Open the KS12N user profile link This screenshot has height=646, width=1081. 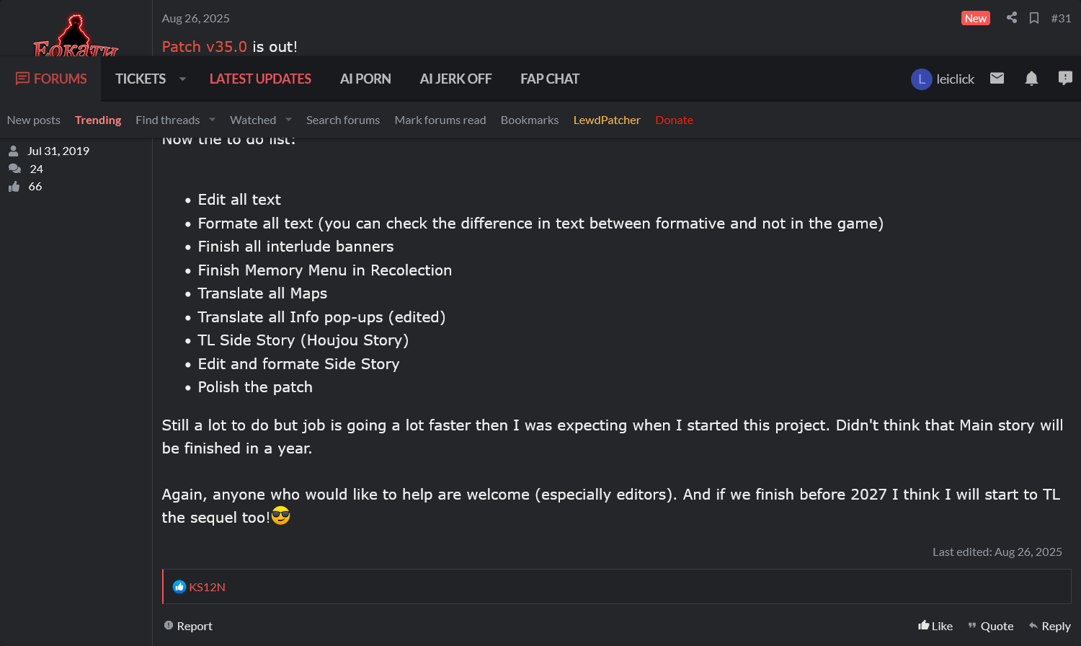coord(207,587)
